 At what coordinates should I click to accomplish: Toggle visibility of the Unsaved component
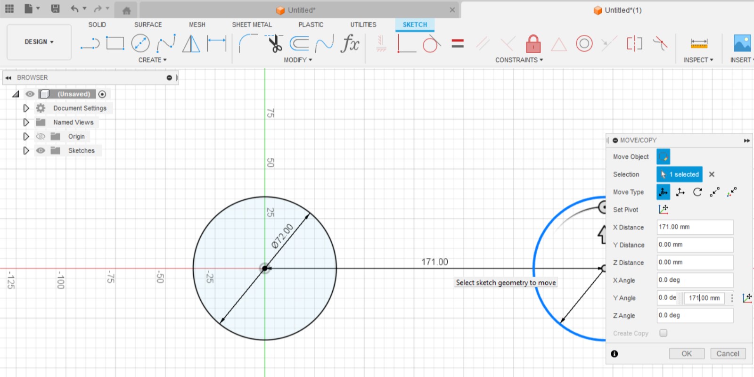point(30,94)
